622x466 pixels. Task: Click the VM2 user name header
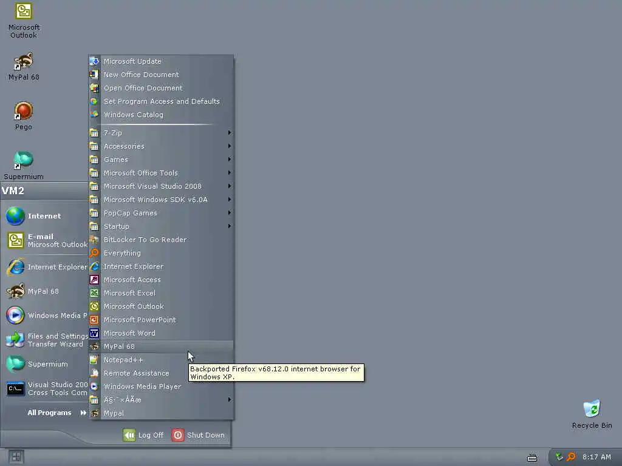point(13,191)
